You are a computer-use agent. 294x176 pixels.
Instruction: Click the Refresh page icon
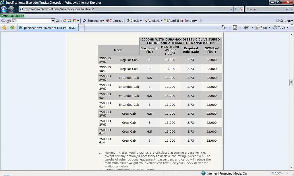(x=236, y=9)
